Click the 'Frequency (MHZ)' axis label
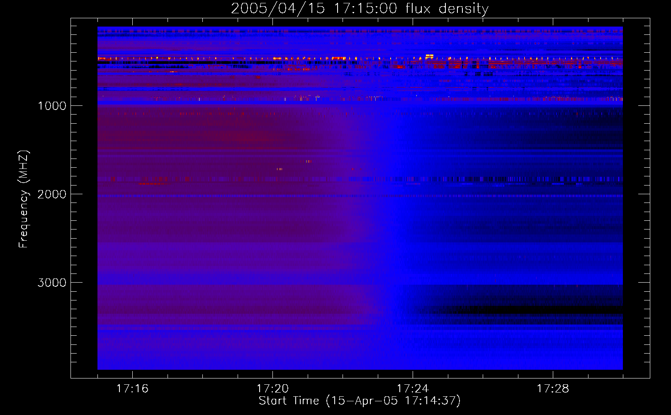The image size is (671, 415). 24,199
